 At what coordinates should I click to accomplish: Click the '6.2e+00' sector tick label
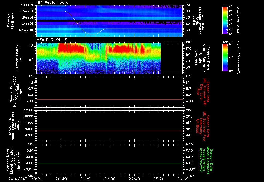pyautogui.click(x=26, y=30)
